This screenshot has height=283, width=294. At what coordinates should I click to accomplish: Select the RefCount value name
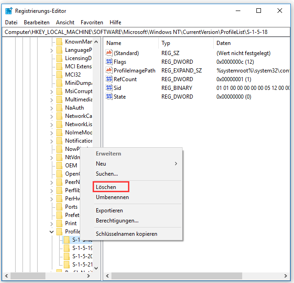(x=125, y=79)
